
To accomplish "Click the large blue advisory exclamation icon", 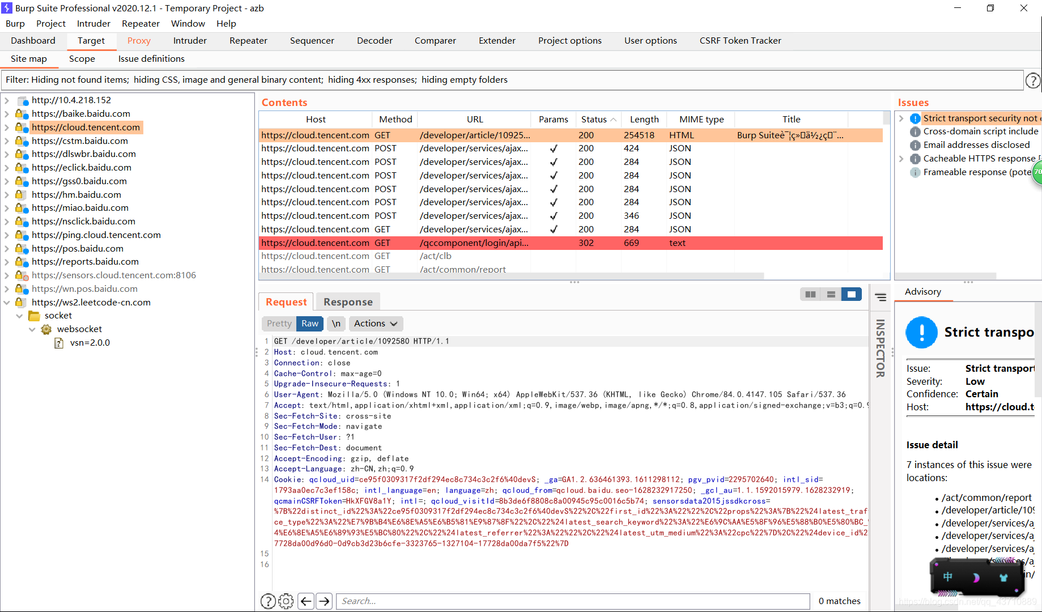I will coord(922,332).
